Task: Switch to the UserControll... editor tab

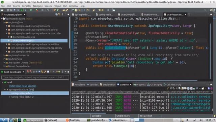Action: coord(128,15)
